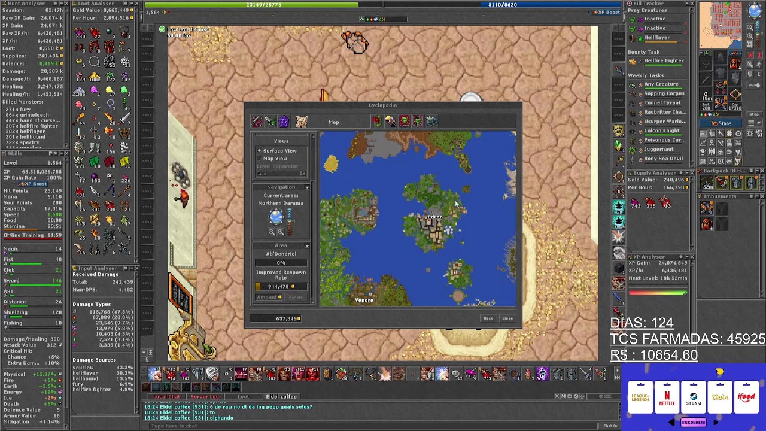Screen dimensions: 766x431
Task: Switch to the Local Chat tab
Action: pyautogui.click(x=166, y=397)
